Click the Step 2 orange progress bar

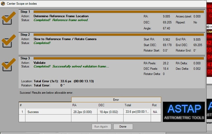[x=118, y=35]
